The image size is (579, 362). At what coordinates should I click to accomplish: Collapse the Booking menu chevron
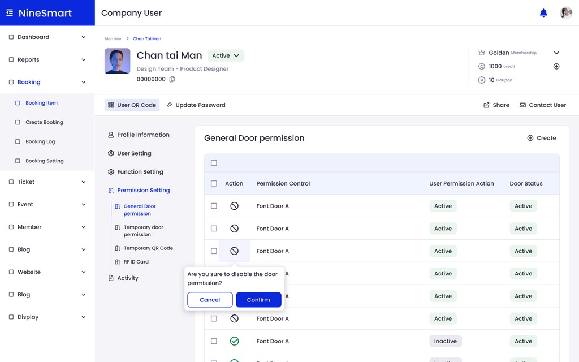pyautogui.click(x=84, y=83)
